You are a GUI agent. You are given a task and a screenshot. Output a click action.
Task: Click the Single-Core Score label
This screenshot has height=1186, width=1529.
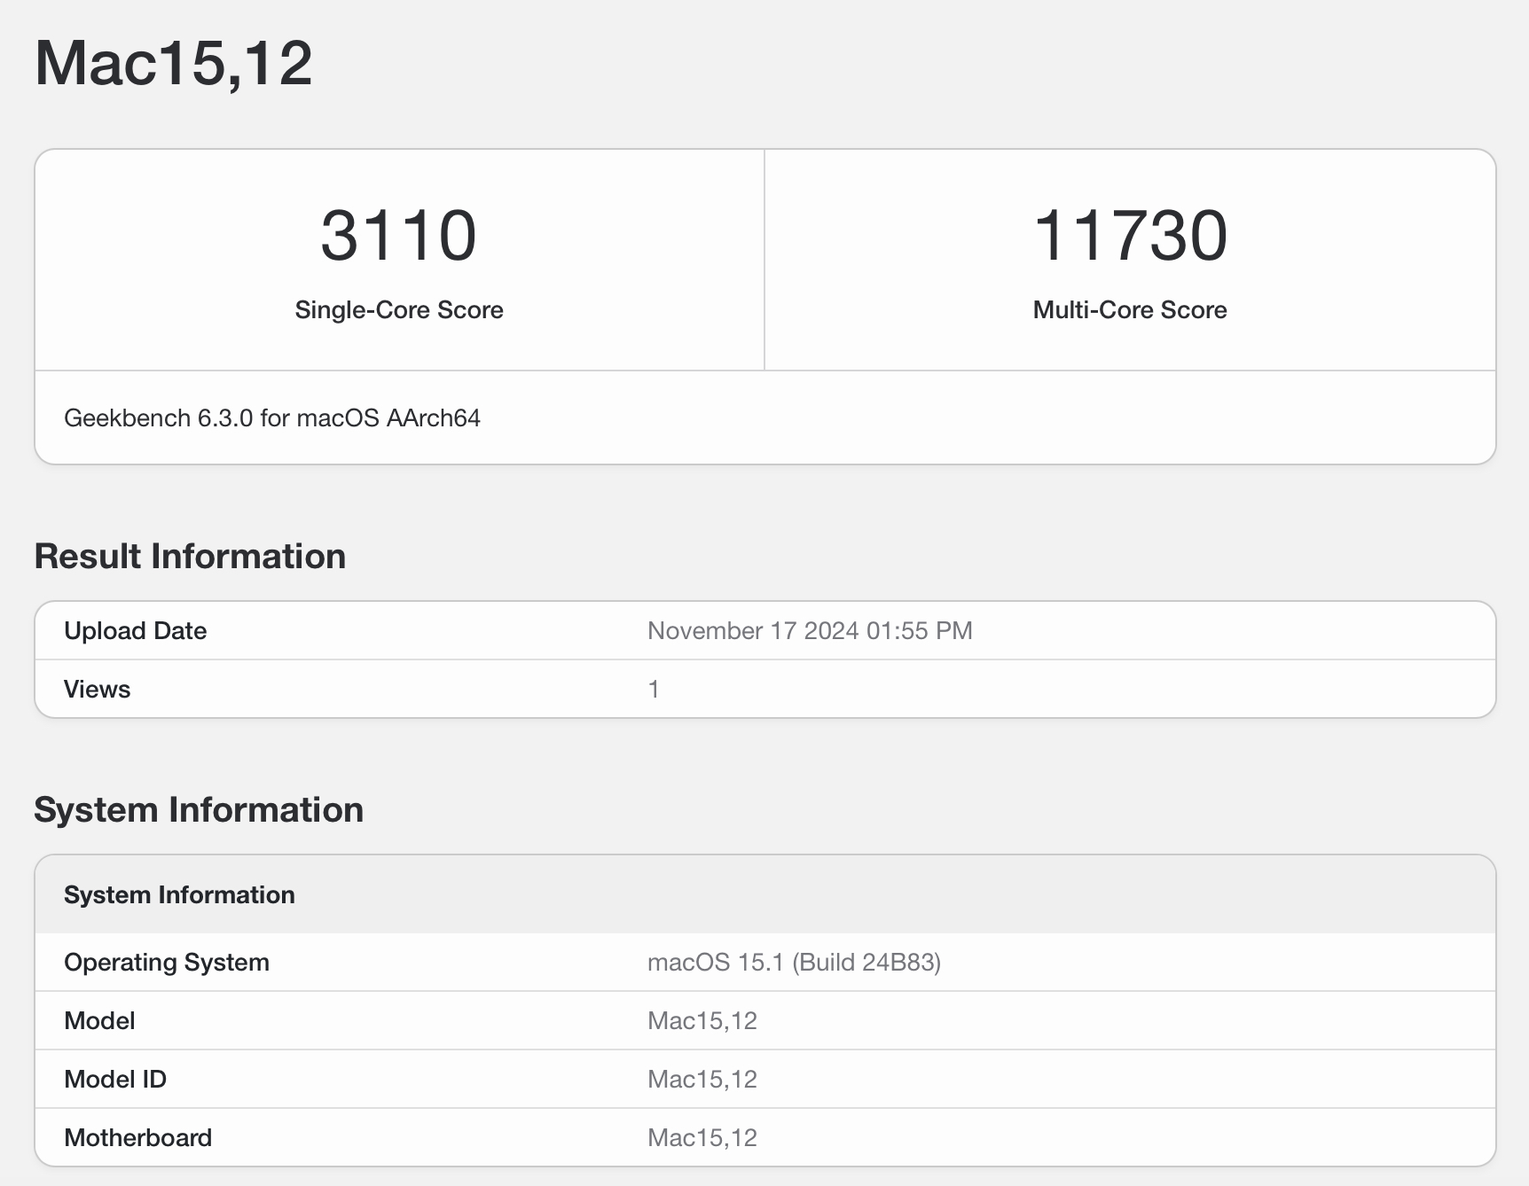[x=398, y=310]
